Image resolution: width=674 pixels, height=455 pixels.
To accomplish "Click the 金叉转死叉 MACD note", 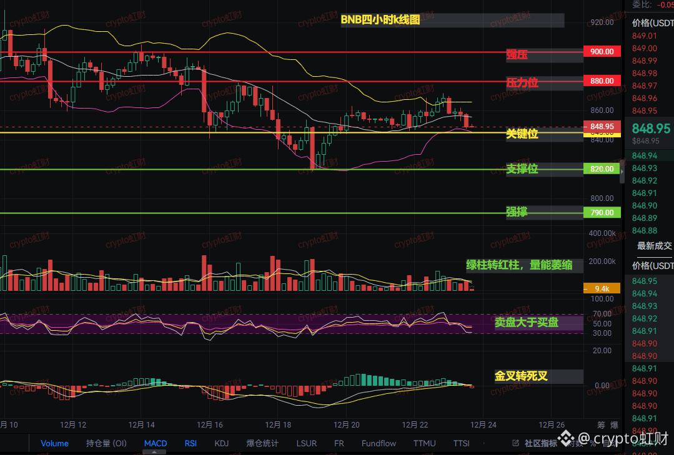I will [521, 376].
